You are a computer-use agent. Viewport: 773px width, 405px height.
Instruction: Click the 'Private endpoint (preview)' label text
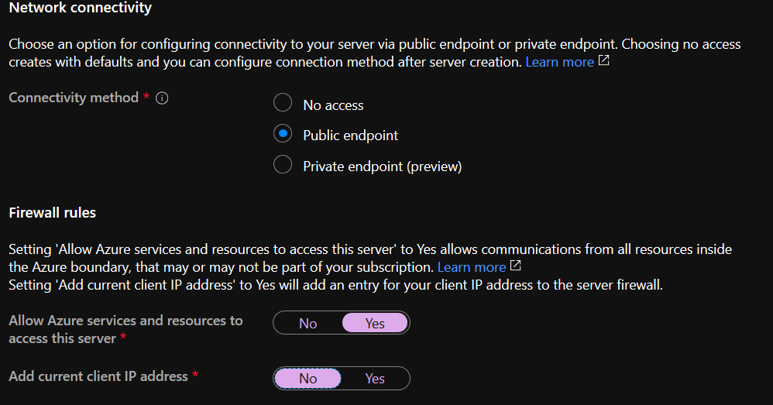pyautogui.click(x=383, y=166)
